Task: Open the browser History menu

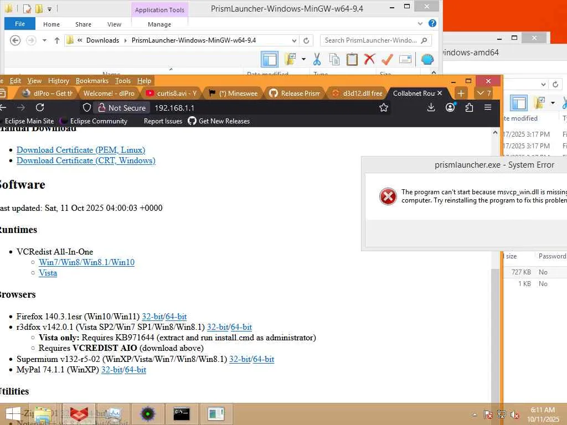Action: tap(58, 81)
